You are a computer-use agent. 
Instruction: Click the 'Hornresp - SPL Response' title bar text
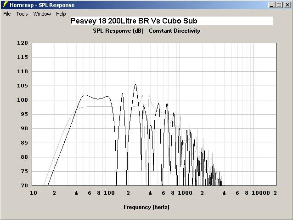click(x=42, y=5)
